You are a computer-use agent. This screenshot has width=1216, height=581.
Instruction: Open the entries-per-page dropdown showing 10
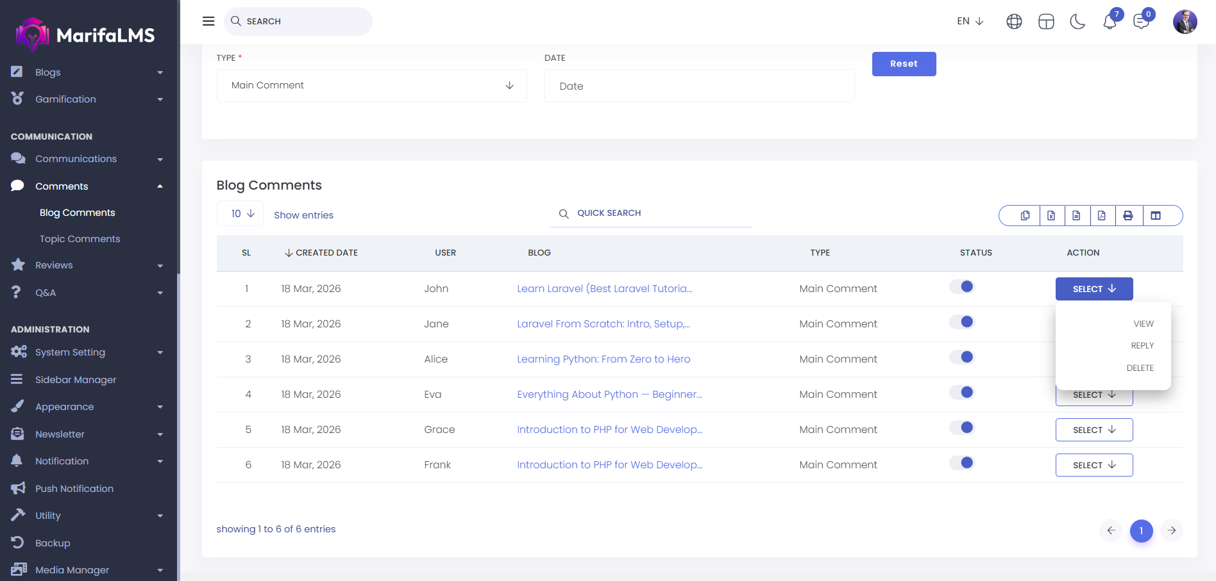[241, 214]
